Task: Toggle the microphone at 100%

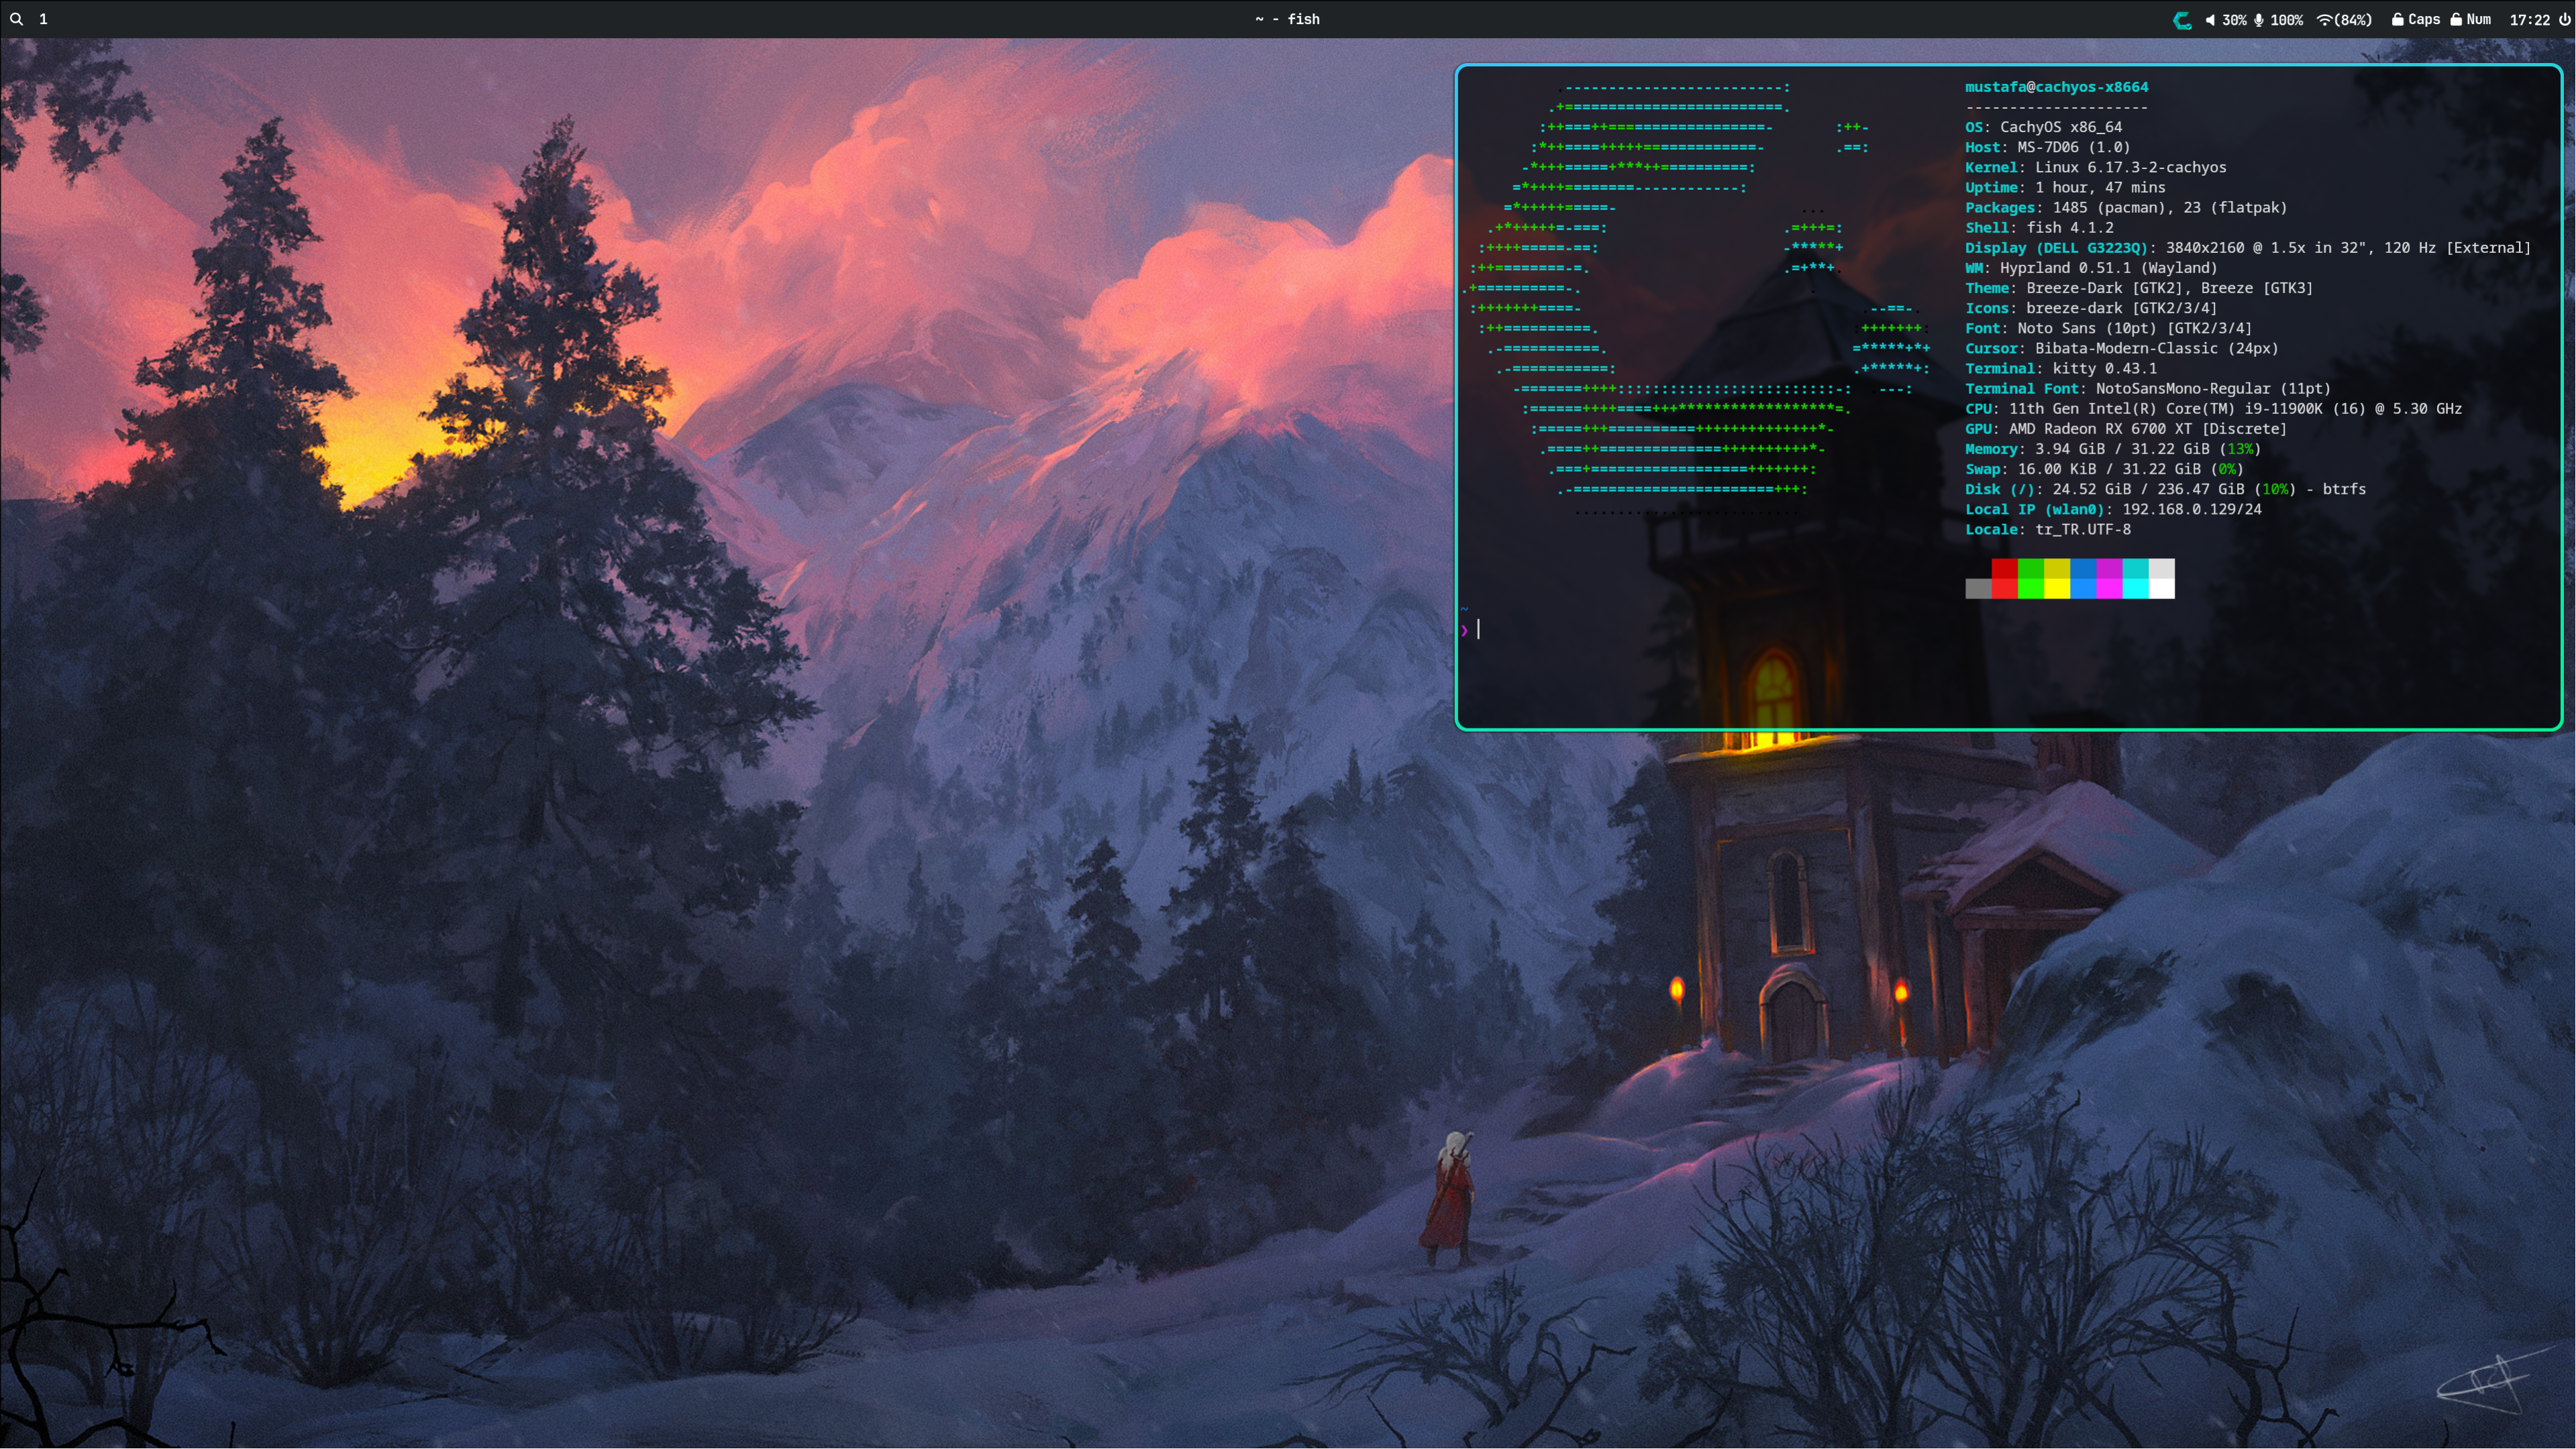Action: 2278,20
